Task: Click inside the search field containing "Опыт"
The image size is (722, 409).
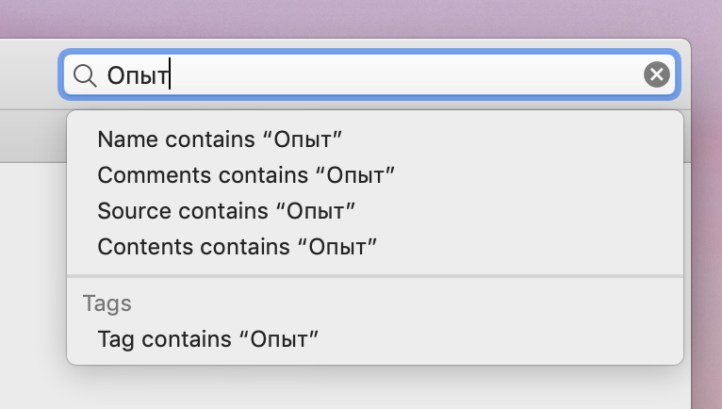Action: (377, 75)
